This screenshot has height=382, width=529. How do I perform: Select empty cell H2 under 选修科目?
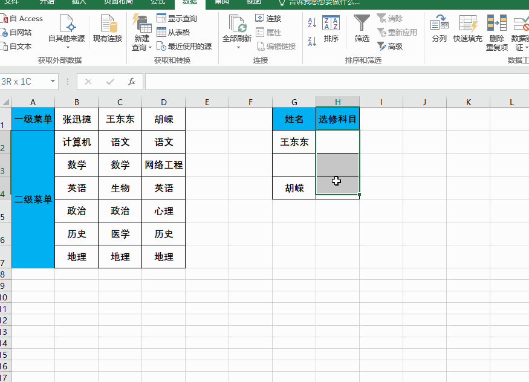338,142
